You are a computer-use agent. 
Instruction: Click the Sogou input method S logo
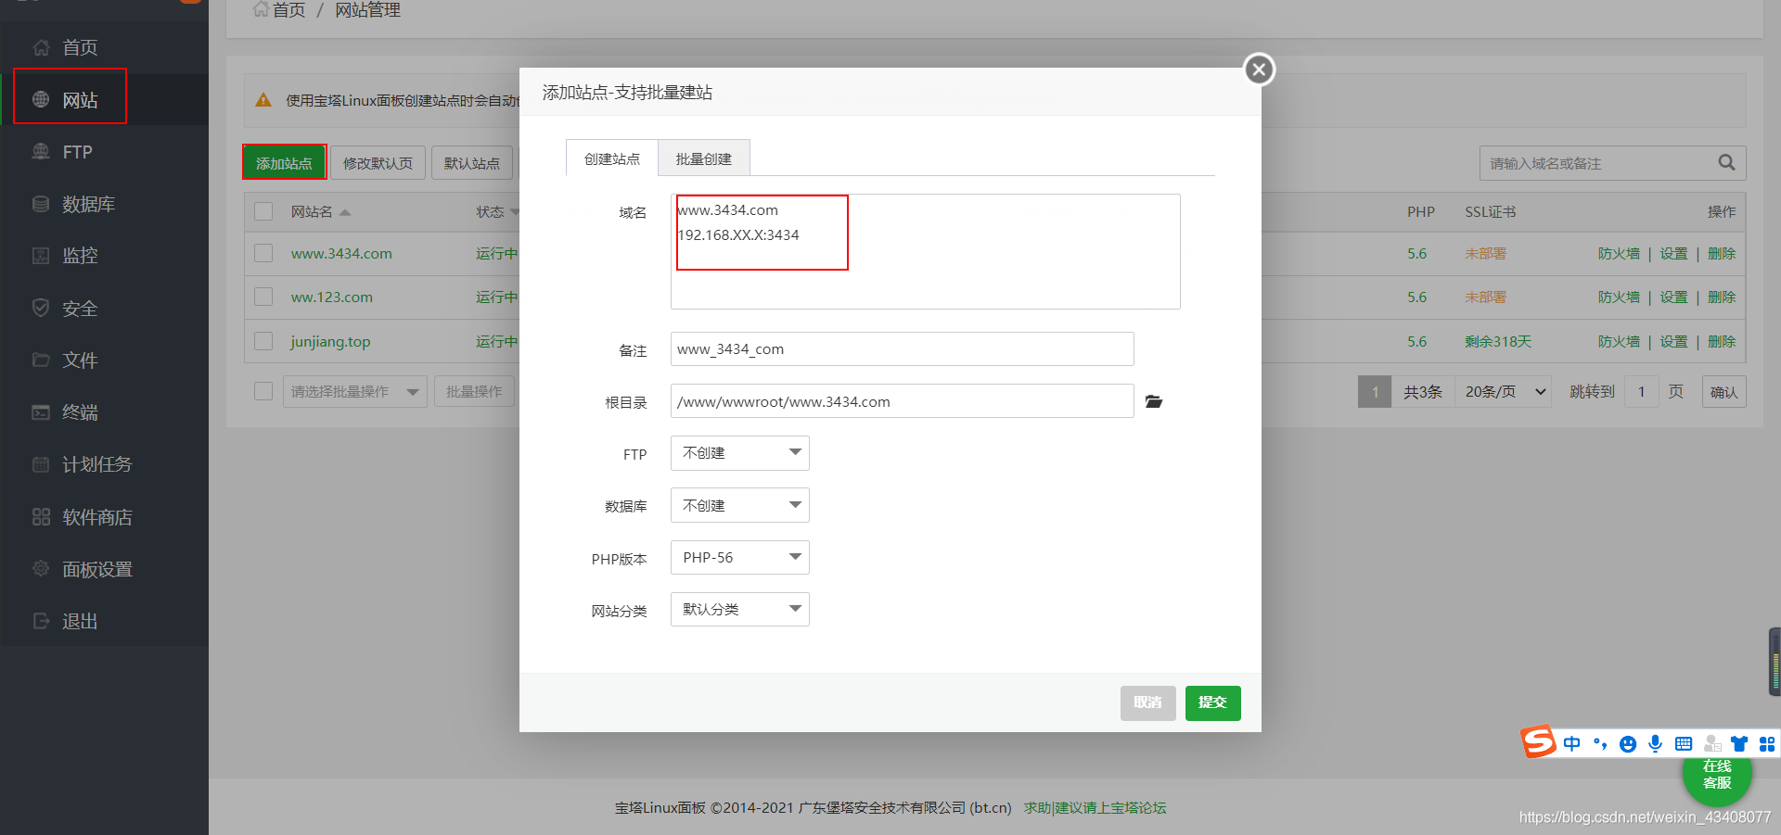(x=1537, y=741)
